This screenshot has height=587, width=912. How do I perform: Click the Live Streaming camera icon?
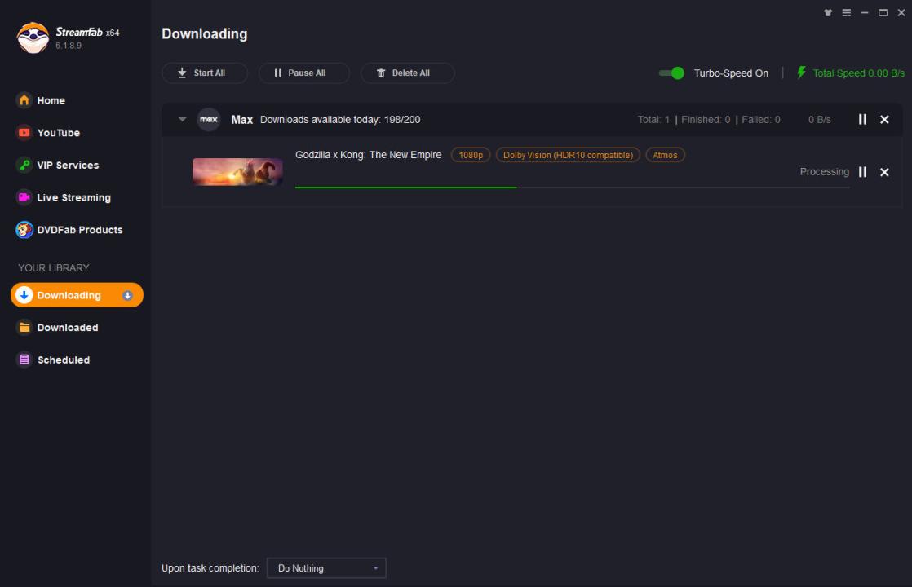pyautogui.click(x=24, y=197)
